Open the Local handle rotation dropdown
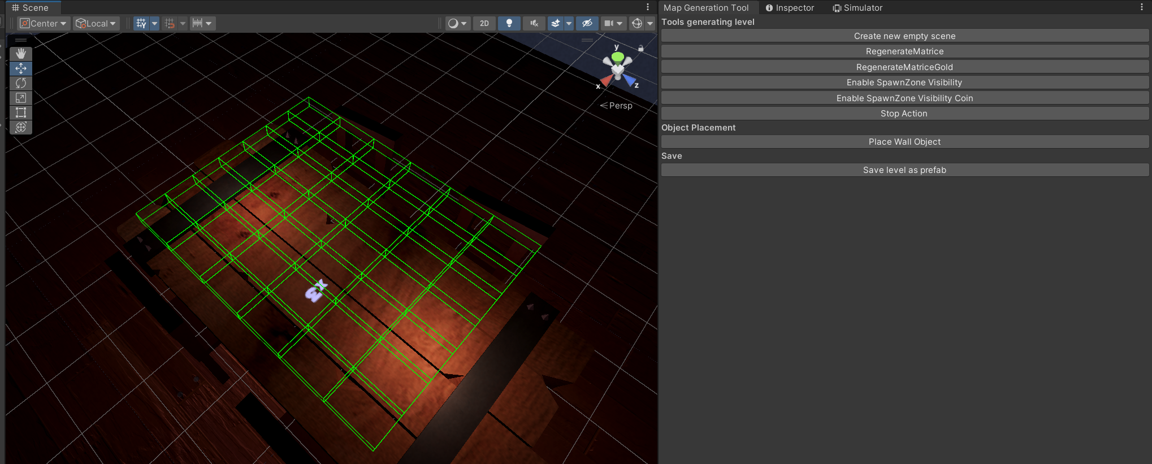This screenshot has height=464, width=1152. (96, 23)
